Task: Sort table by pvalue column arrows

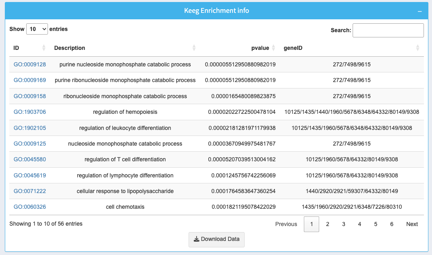Action: tap(274, 48)
